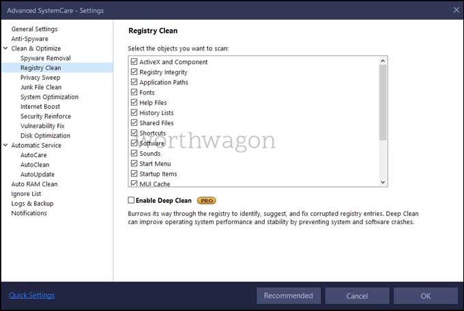
Task: Click the list's vertical scrollbar thumb
Action: click(x=383, y=102)
